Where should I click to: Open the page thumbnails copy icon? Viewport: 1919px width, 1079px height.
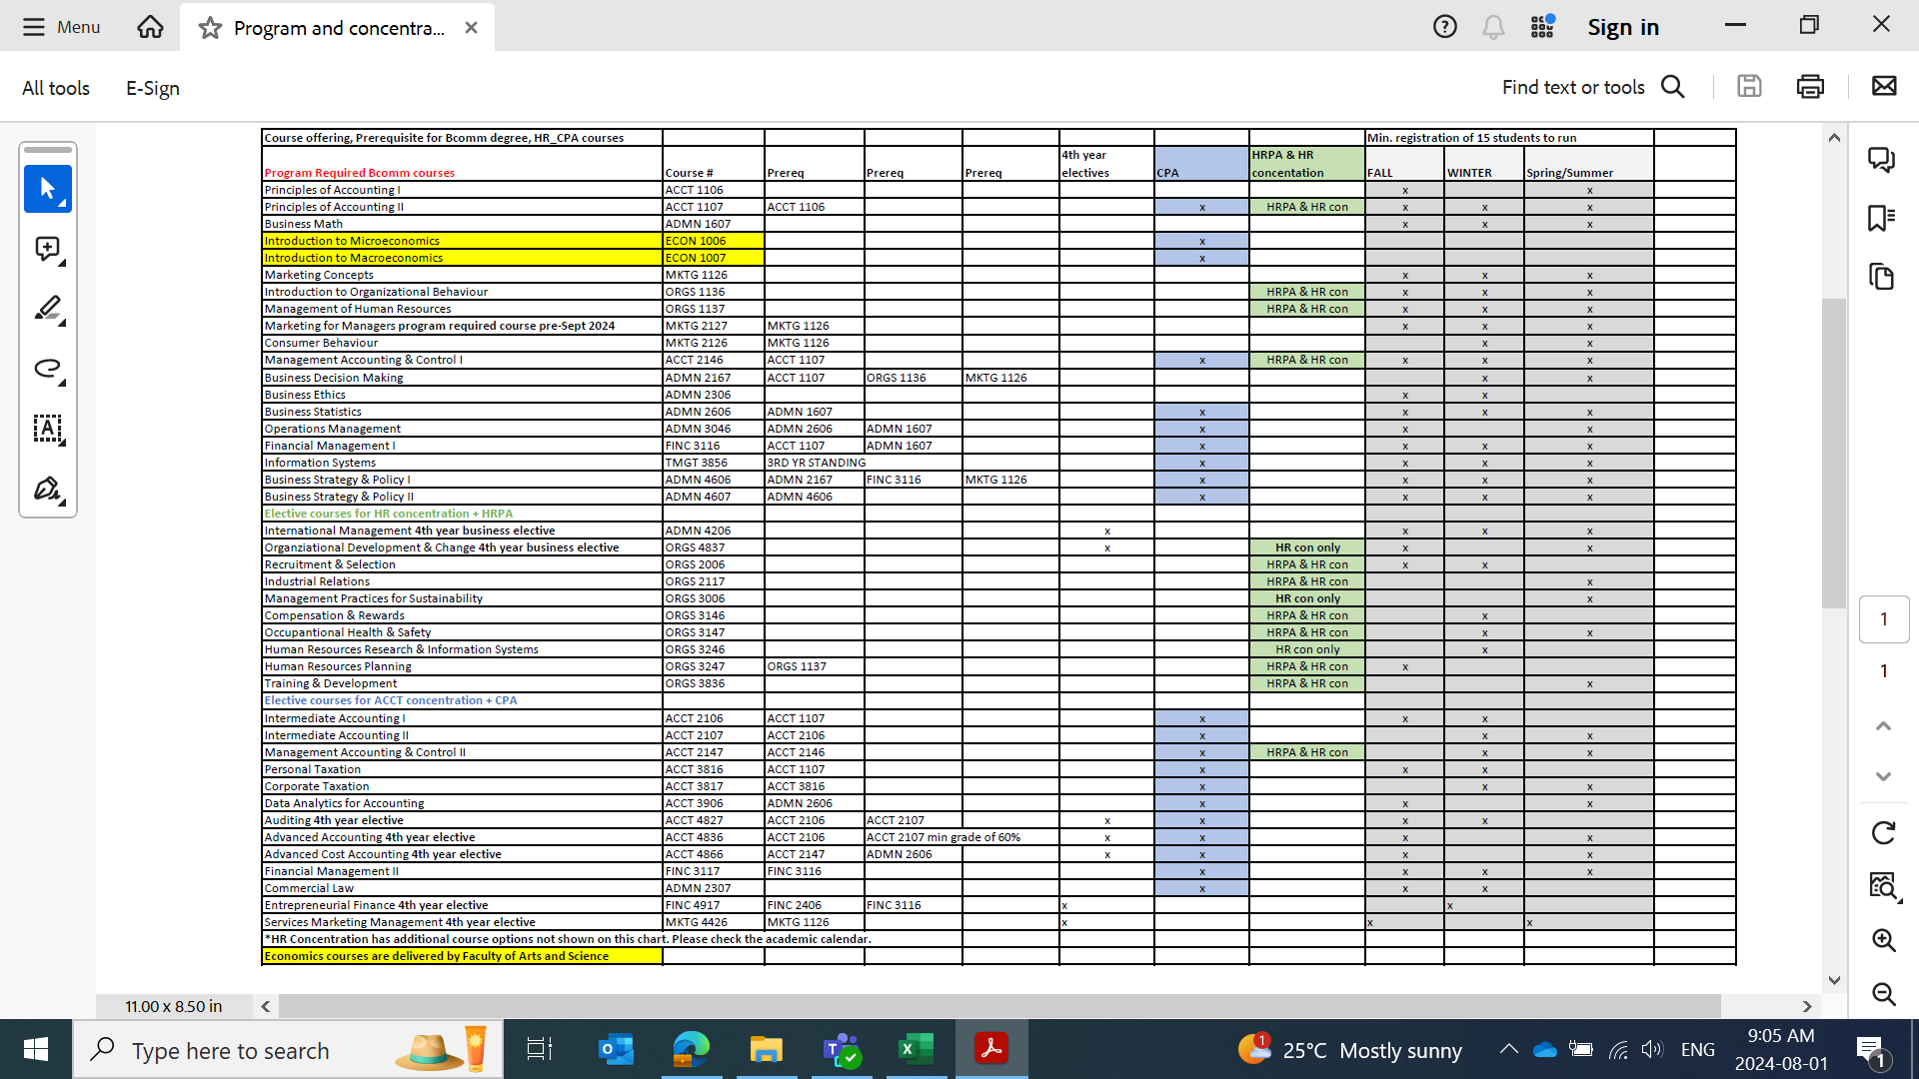point(1882,277)
